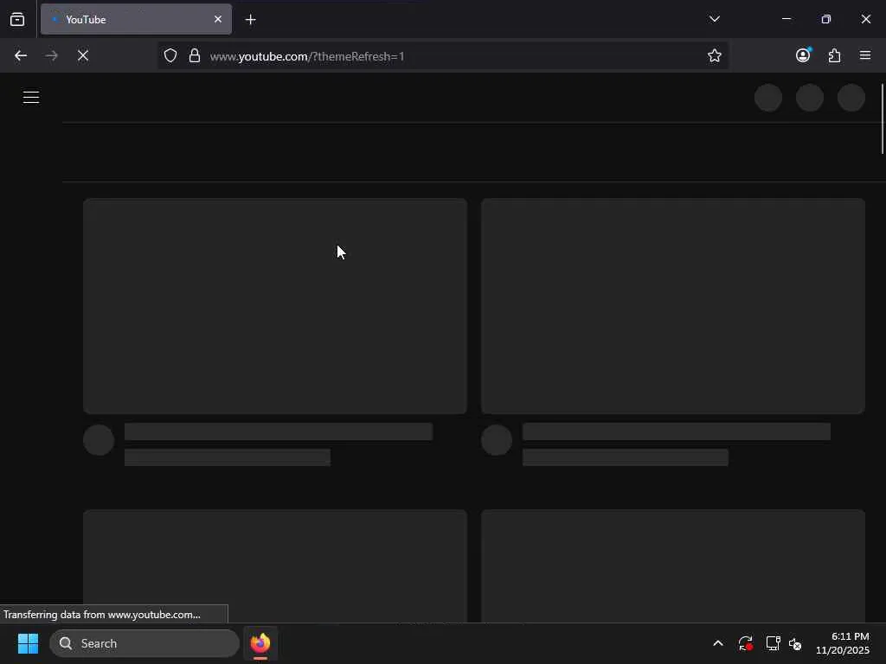Click the taskbar Search box
Image resolution: width=886 pixels, height=664 pixels.
144,643
